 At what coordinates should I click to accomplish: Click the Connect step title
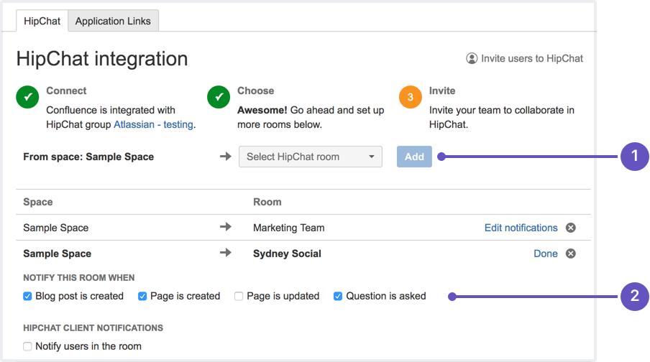pos(66,90)
